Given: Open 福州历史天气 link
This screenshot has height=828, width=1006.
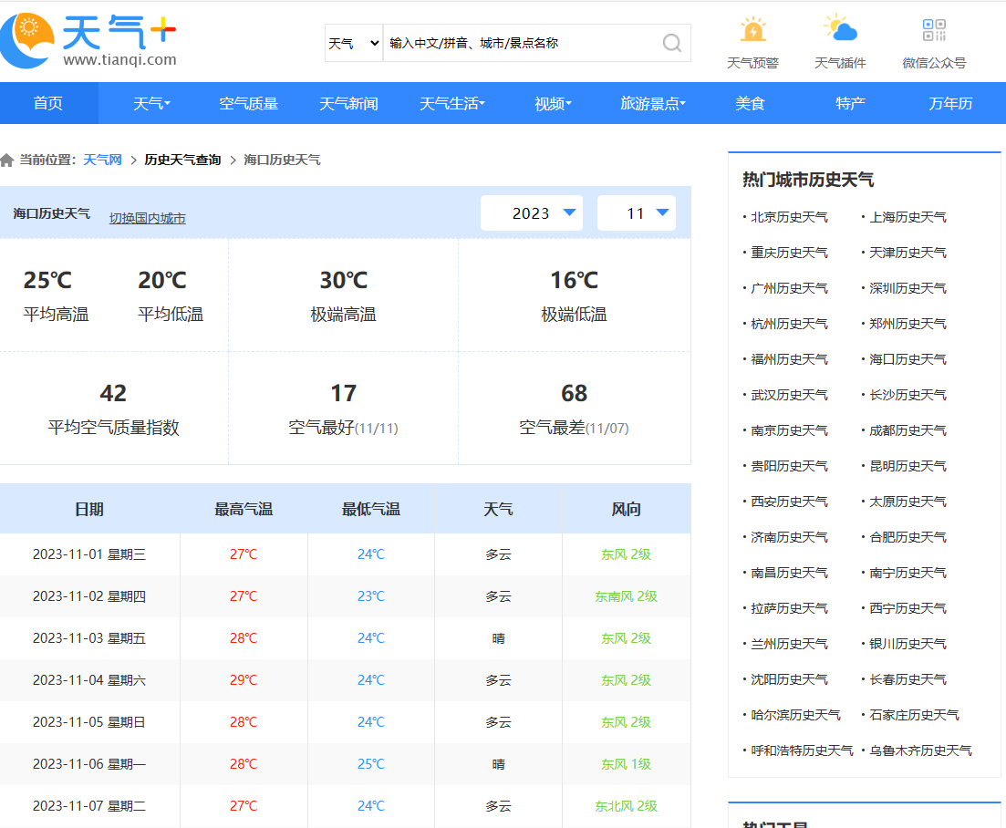Looking at the screenshot, I should [789, 360].
